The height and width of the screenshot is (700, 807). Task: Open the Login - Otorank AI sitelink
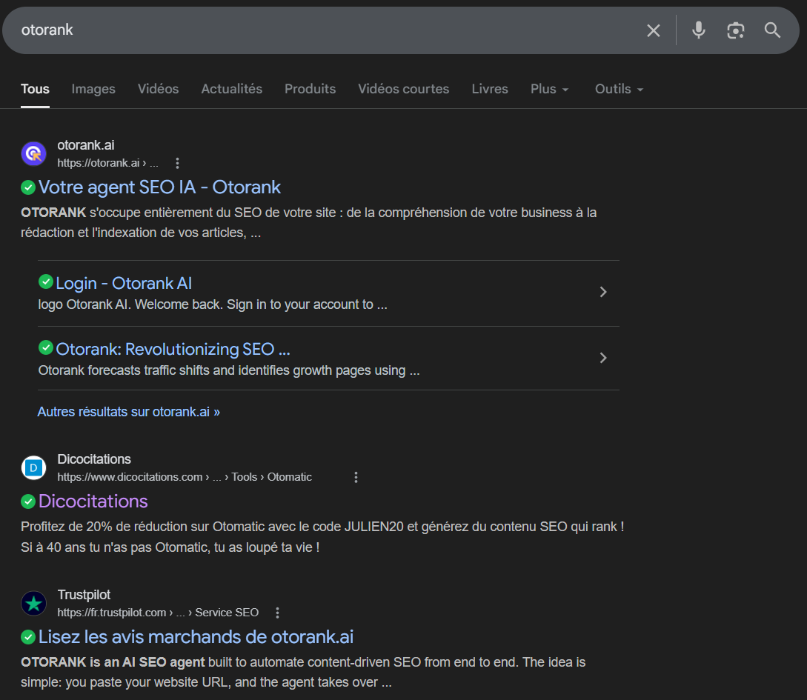[124, 284]
